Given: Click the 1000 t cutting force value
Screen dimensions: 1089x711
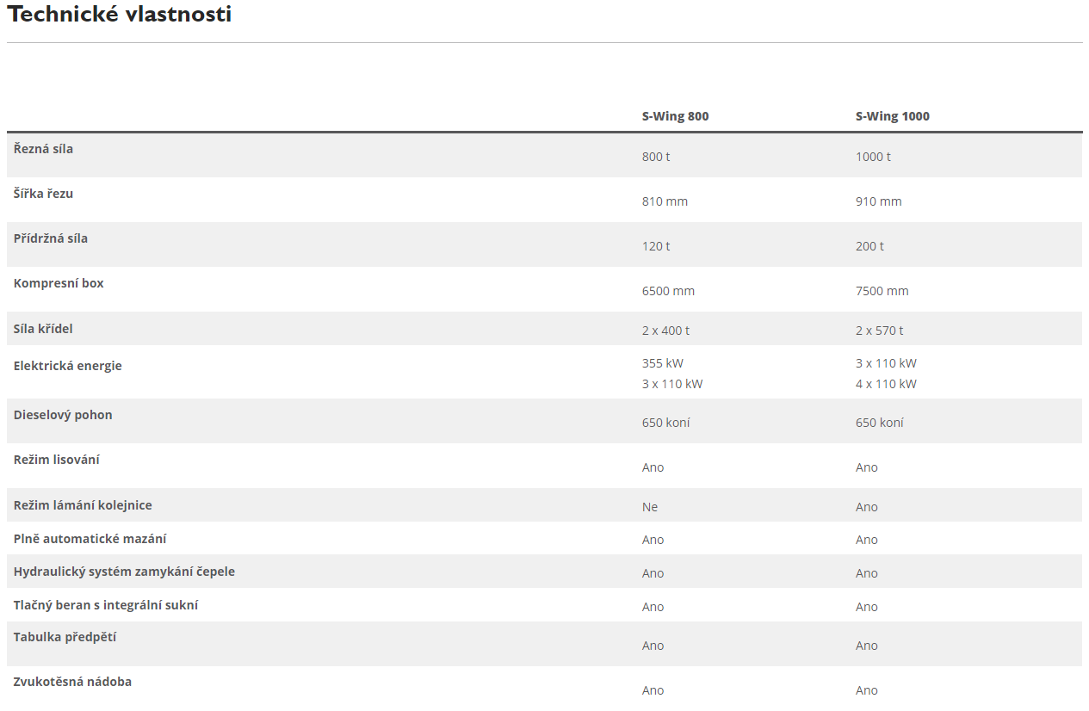Looking at the screenshot, I should (x=873, y=157).
